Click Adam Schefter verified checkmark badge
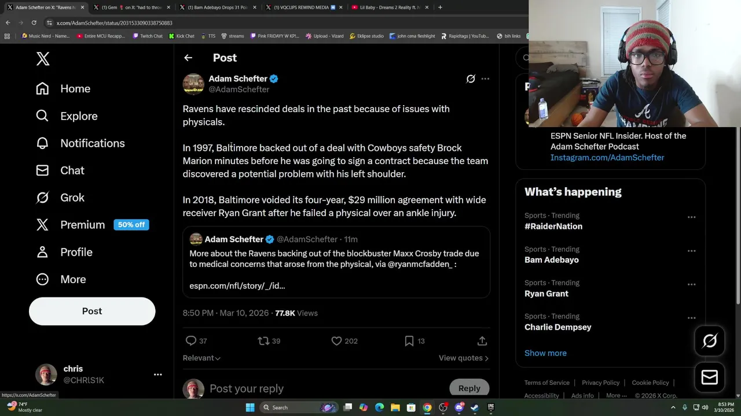 click(274, 79)
